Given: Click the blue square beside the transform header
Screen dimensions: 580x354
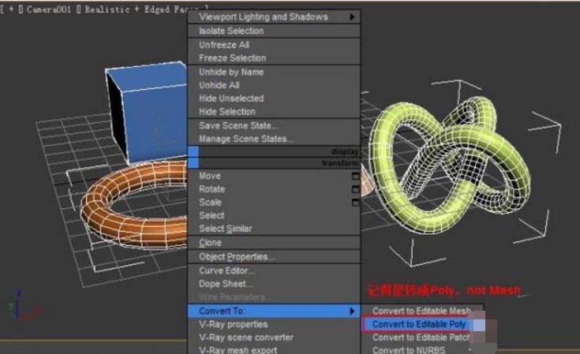Looking at the screenshot, I should [193, 162].
